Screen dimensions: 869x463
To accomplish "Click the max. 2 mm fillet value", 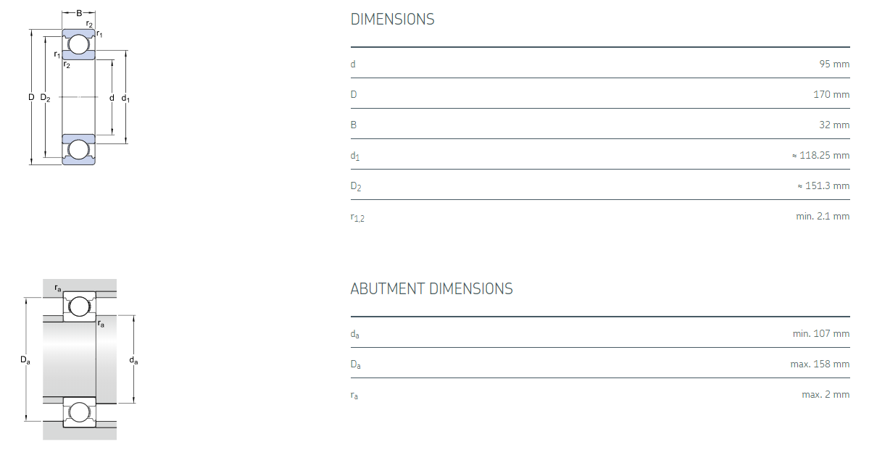I will coord(826,394).
